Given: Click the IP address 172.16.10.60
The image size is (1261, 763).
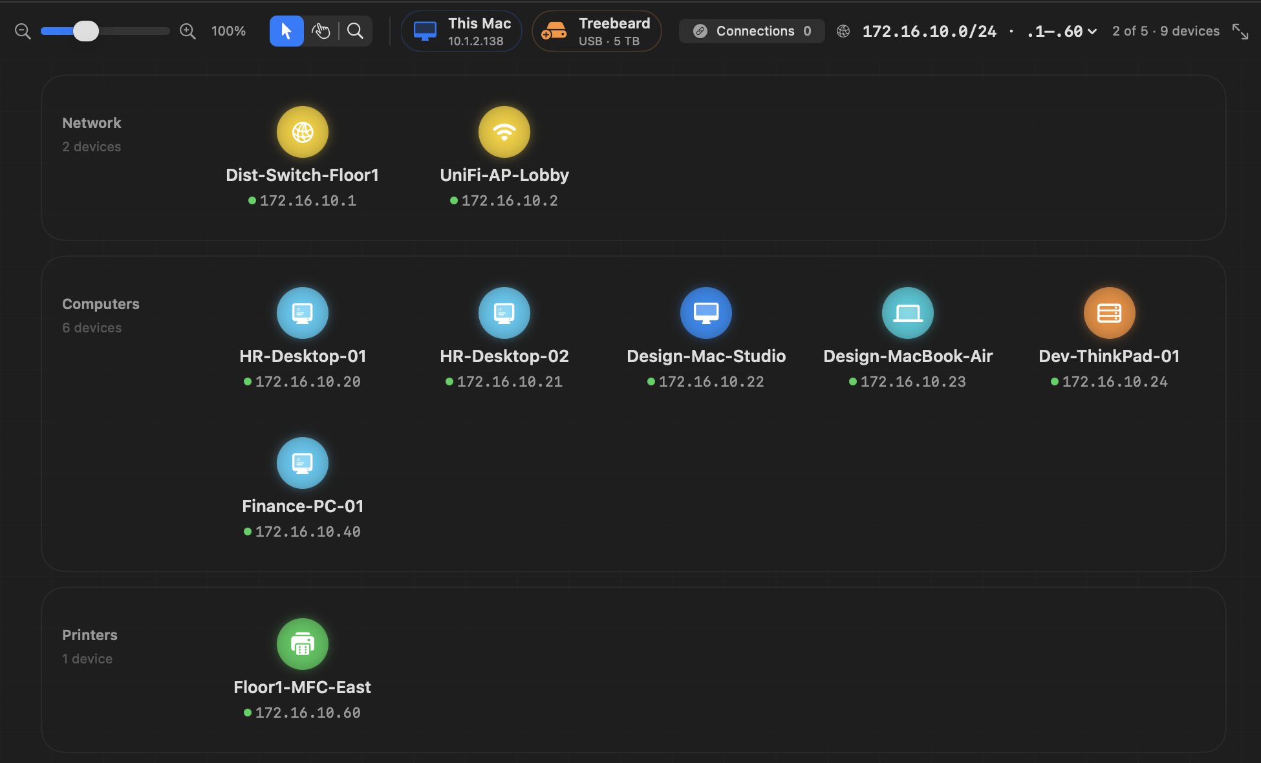Looking at the screenshot, I should click(308, 713).
